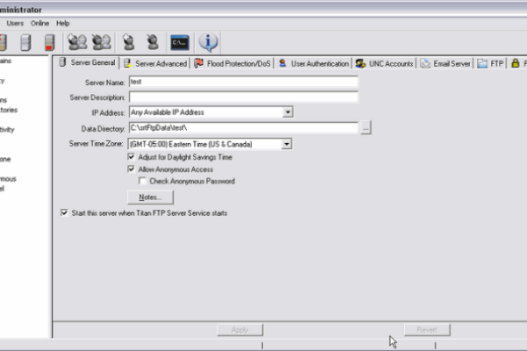
Task: Click the "Server Description:" label
Action: (97, 97)
